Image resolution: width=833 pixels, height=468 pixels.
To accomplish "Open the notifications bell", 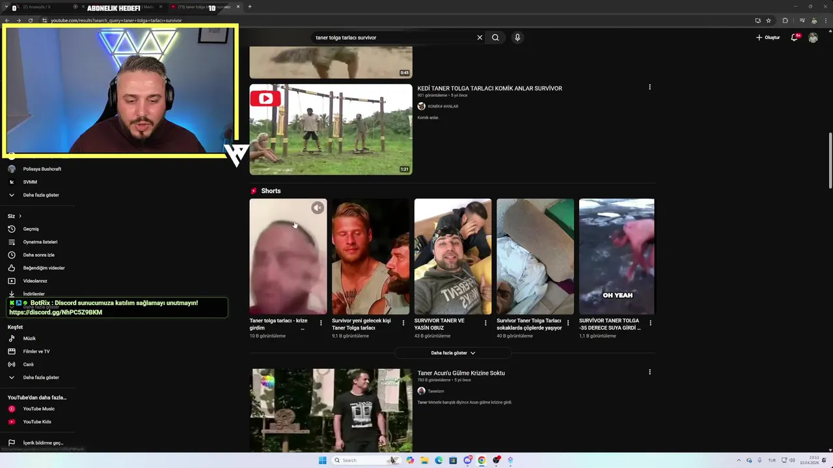I will pyautogui.click(x=794, y=38).
